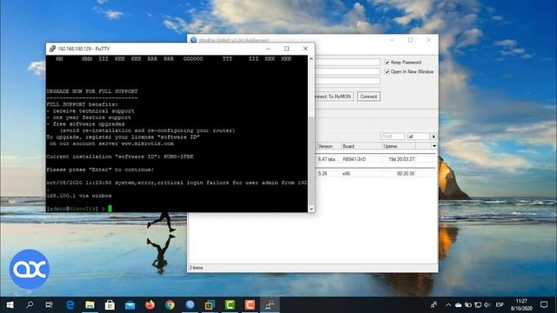Show hidden system tray icons chevron

pyautogui.click(x=448, y=305)
